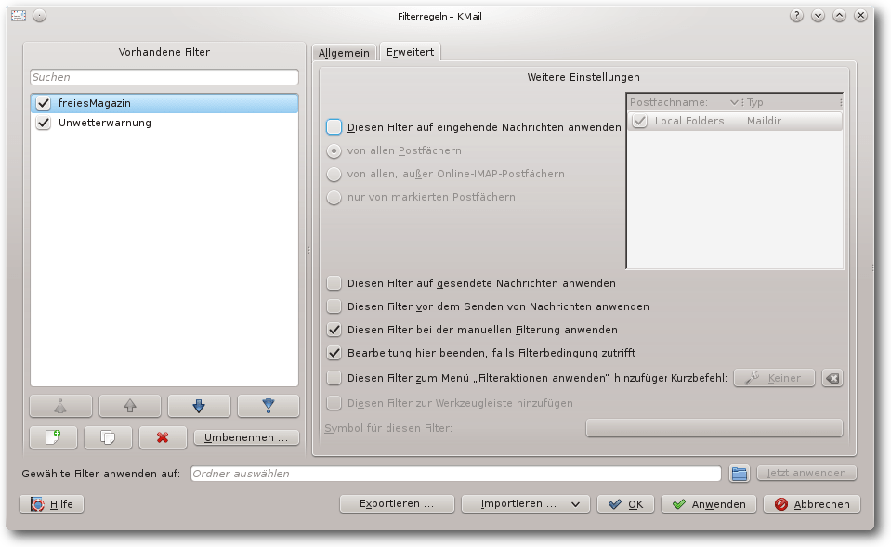Image resolution: width=891 pixels, height=547 pixels.
Task: Create a new filter with page-plus icon
Action: [53, 436]
